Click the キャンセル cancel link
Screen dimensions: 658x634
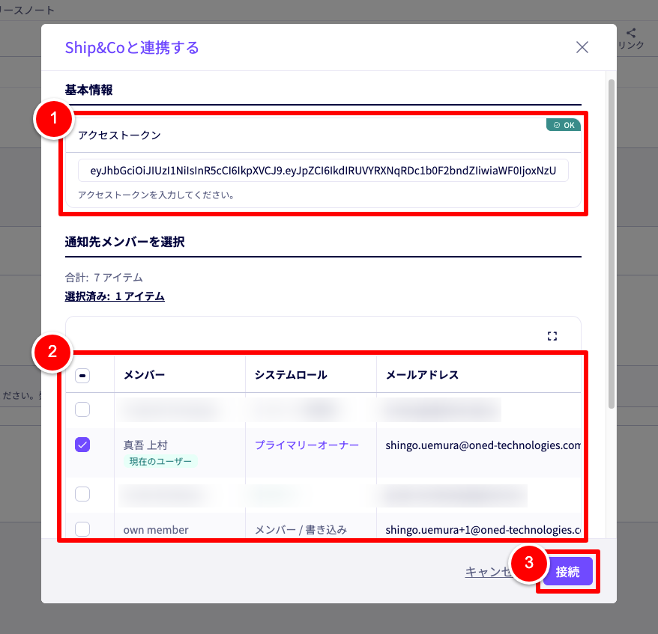(489, 572)
